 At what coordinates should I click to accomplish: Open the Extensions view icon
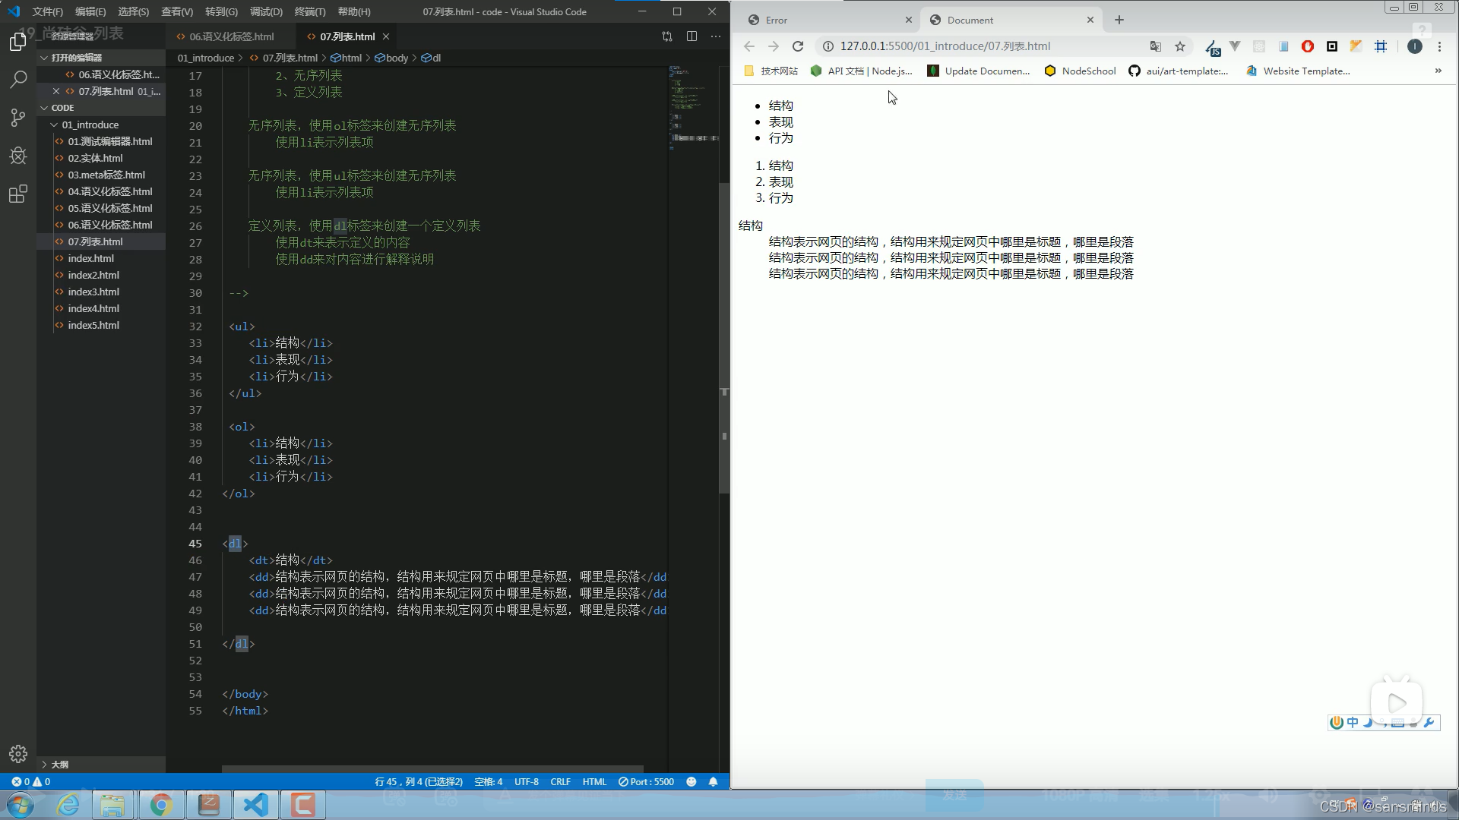[x=18, y=194]
